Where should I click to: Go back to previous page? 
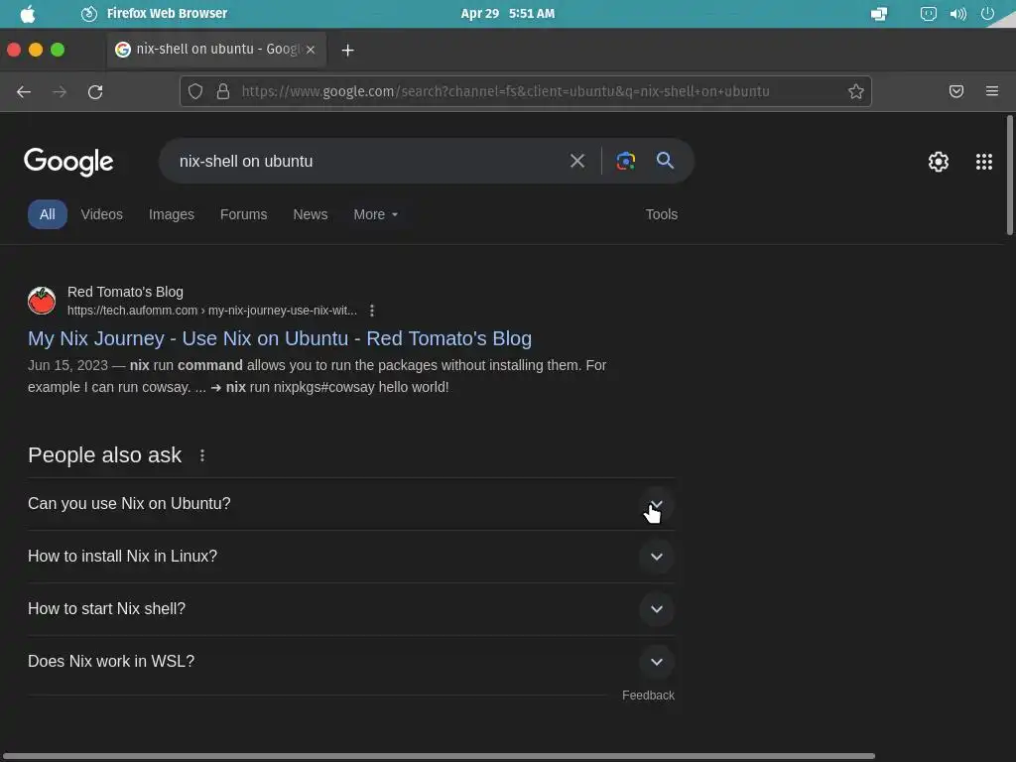point(24,92)
